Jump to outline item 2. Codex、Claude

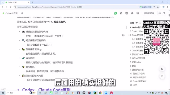pyautogui.click(x=137, y=31)
